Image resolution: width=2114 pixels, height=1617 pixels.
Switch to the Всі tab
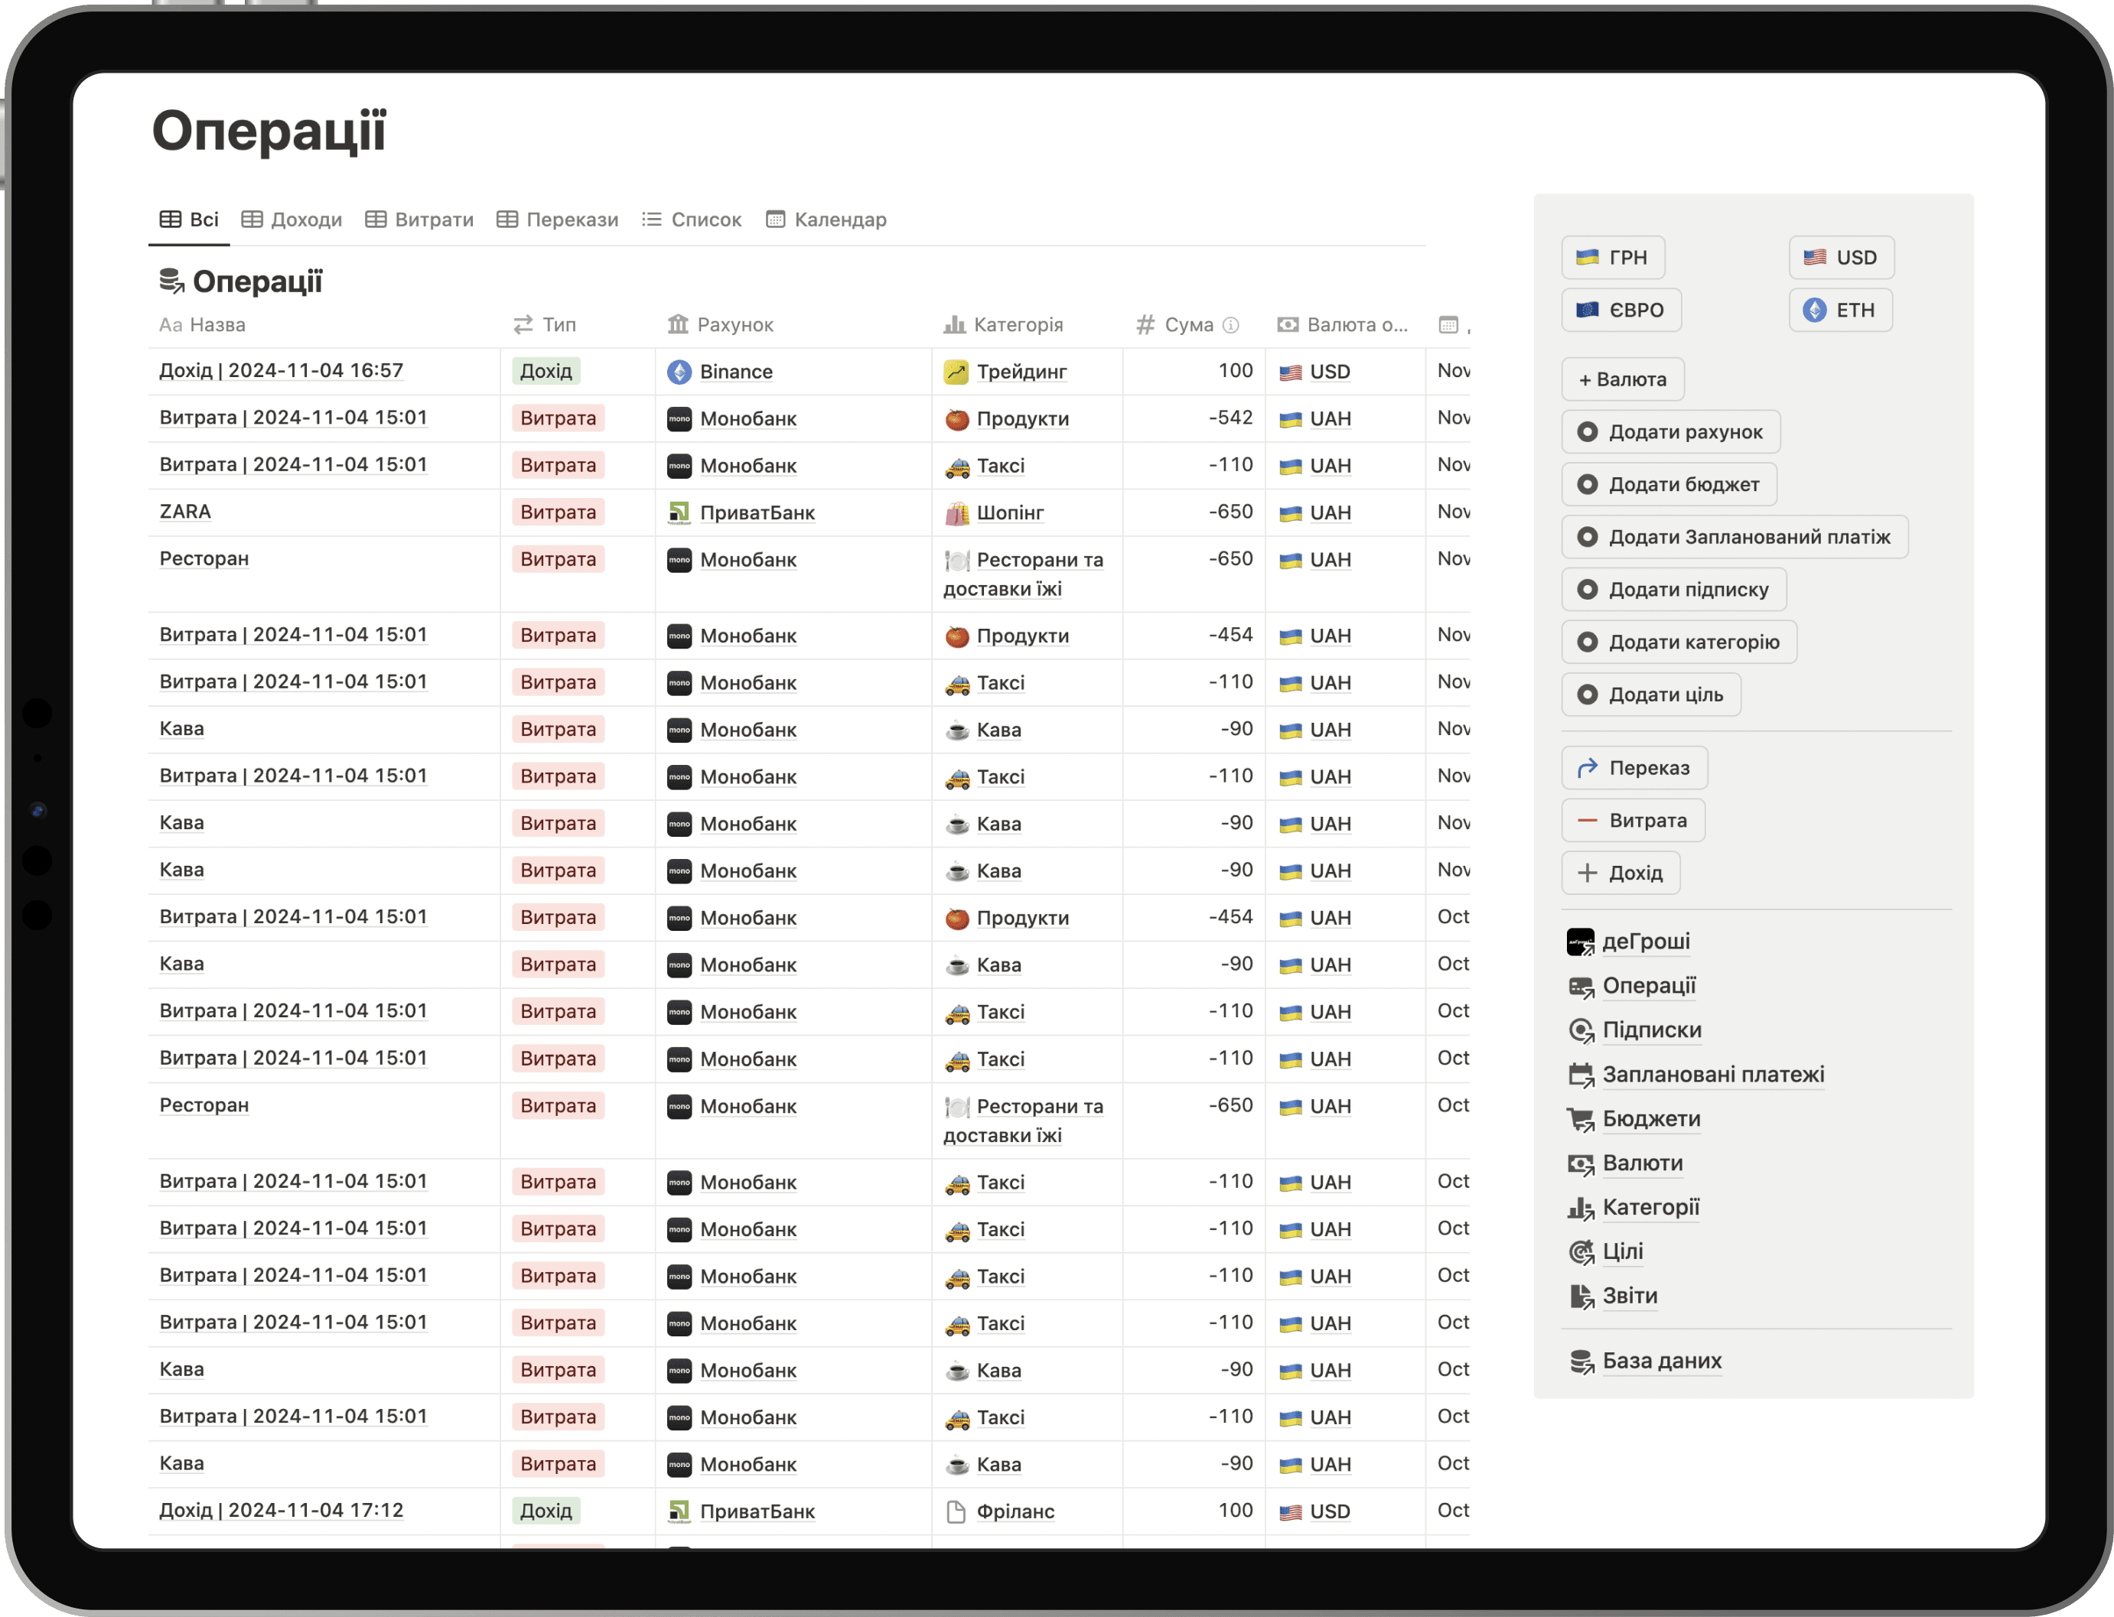[189, 220]
